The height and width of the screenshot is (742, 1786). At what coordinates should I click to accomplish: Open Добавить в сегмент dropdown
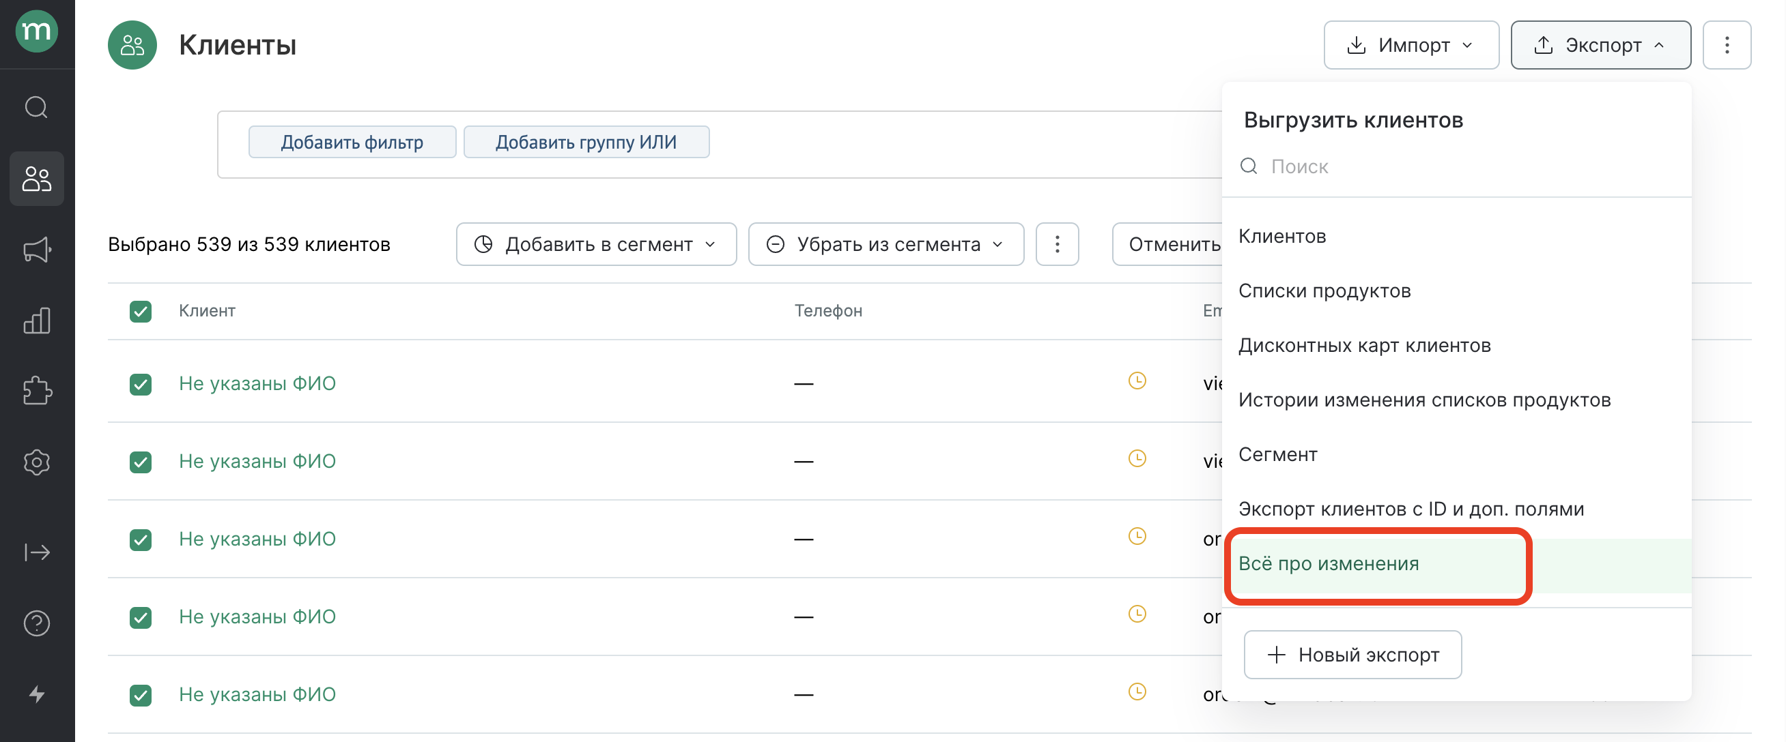pos(596,244)
